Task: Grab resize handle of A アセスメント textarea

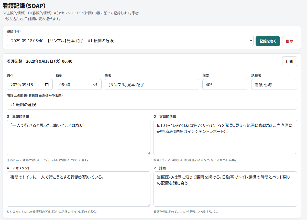Action: pyautogui.click(x=149, y=205)
